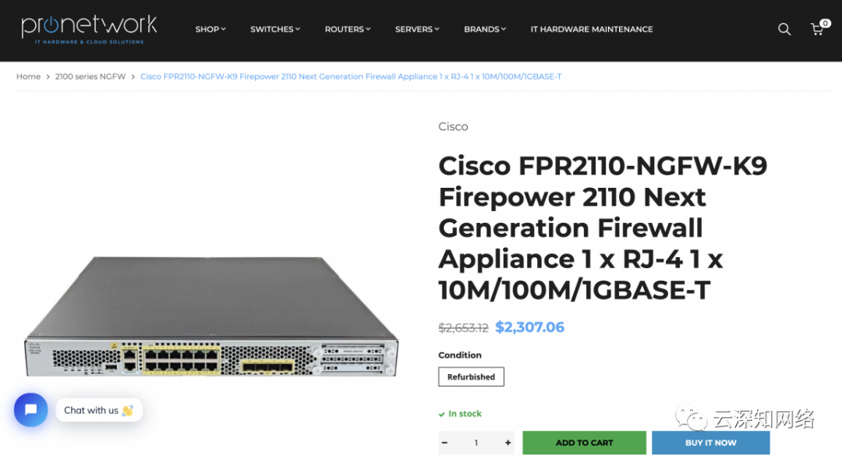The image size is (842, 456).
Task: Open the chat bubble widget
Action: click(x=31, y=410)
